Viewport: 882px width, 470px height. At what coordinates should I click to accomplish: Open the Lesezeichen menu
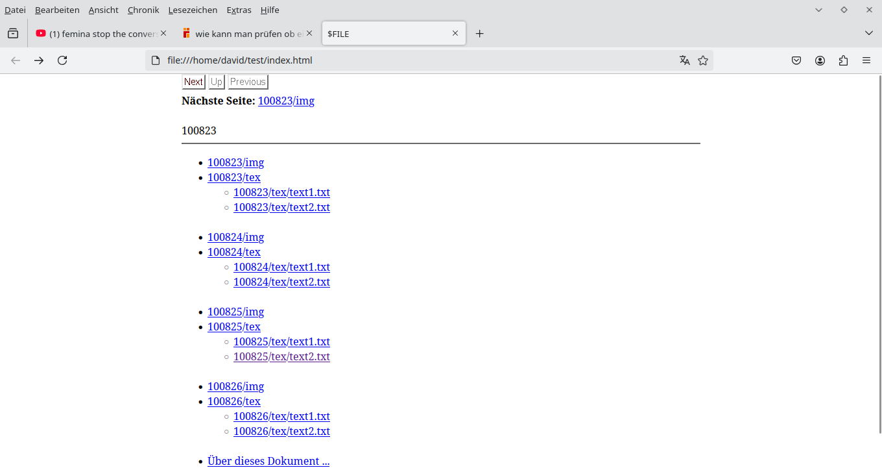[193, 10]
